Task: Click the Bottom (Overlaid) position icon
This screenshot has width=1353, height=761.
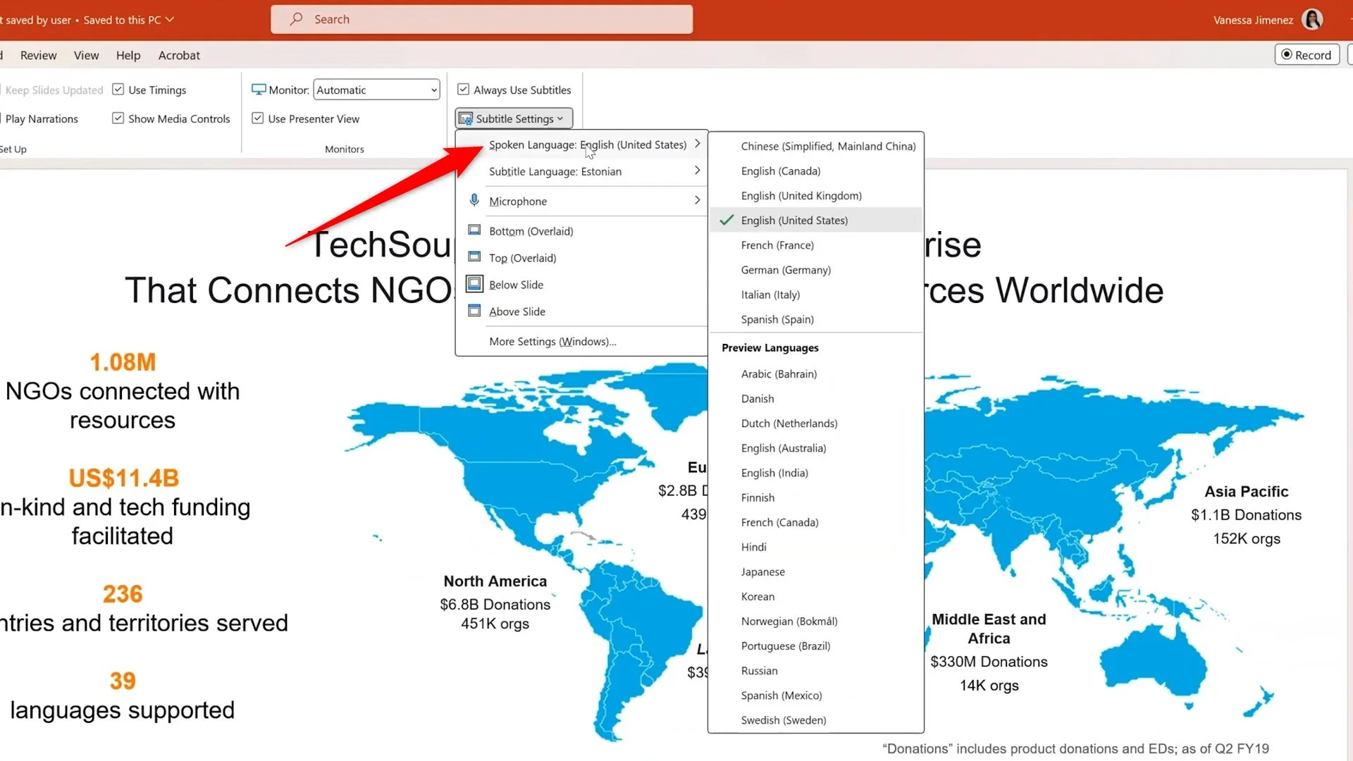Action: coord(474,230)
